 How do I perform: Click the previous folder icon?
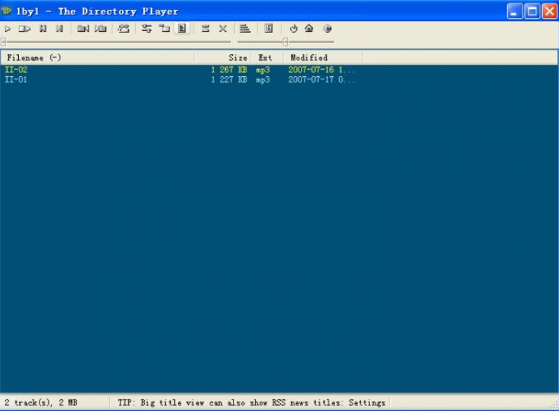click(x=83, y=28)
